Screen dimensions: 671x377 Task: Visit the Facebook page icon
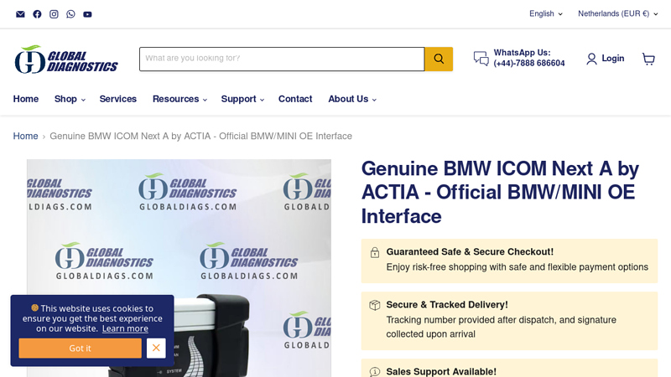[37, 14]
